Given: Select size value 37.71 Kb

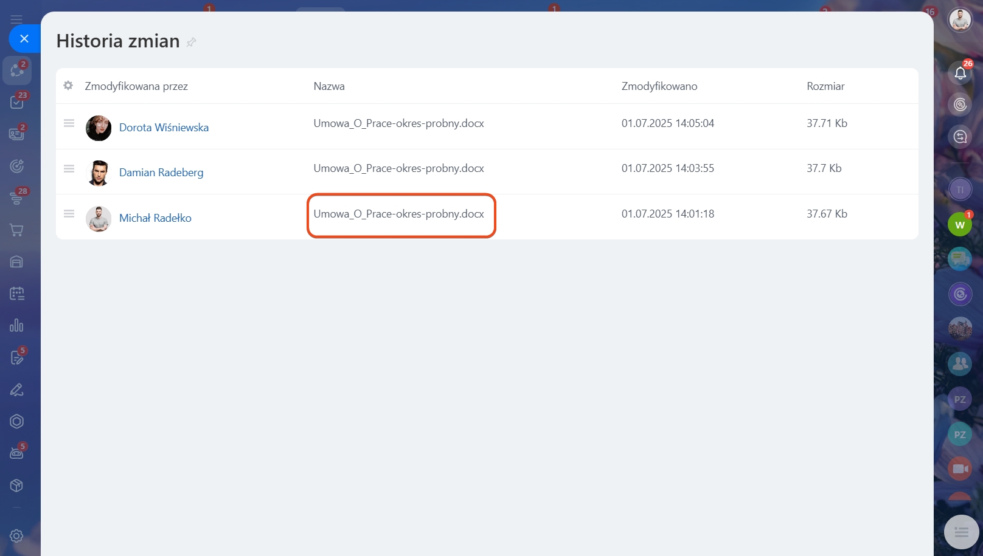Looking at the screenshot, I should pyautogui.click(x=827, y=123).
